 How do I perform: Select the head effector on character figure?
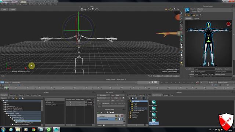pos(209,25)
